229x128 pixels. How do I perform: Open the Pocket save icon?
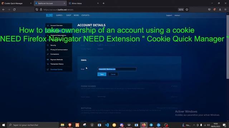(x=209, y=10)
